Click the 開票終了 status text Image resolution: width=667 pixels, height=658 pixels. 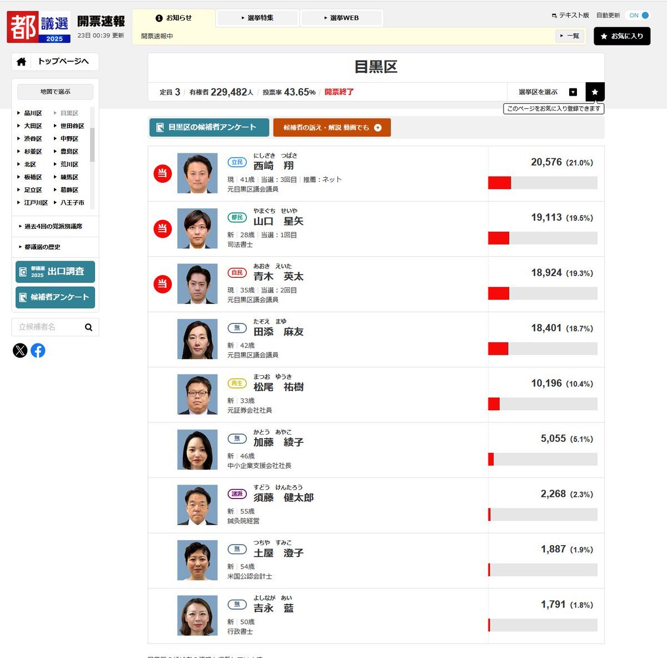click(x=339, y=92)
